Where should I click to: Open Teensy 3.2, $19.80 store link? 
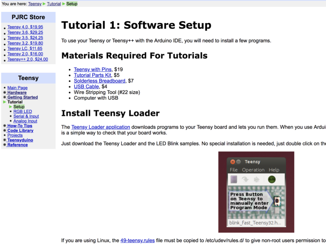[25, 43]
